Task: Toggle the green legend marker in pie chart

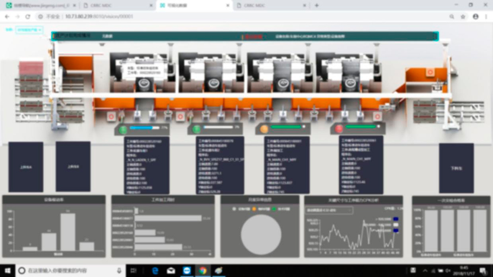Action: coord(274,209)
